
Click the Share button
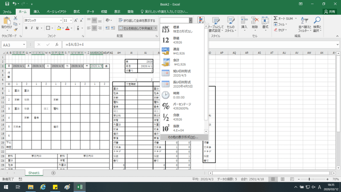(329, 12)
